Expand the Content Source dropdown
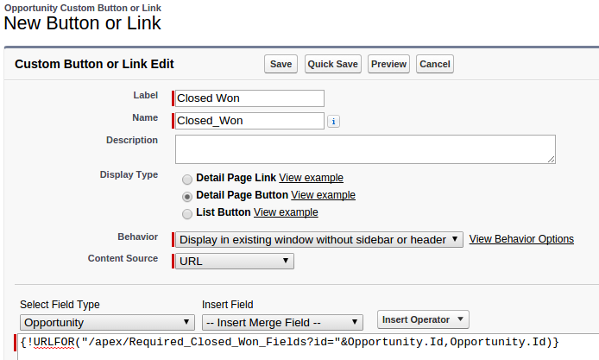The image size is (599, 360). tap(235, 260)
